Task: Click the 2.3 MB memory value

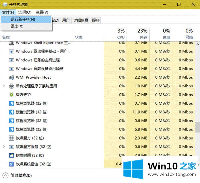Action: (141, 138)
